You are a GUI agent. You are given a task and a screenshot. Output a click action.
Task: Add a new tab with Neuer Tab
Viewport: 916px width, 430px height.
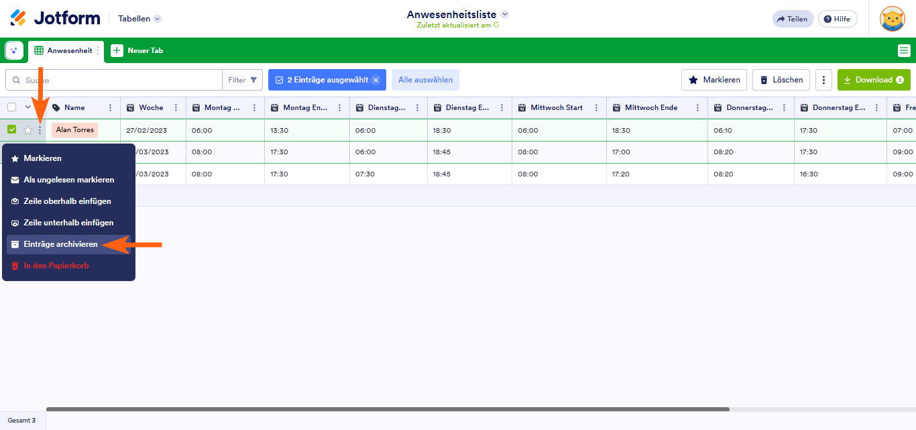point(137,50)
